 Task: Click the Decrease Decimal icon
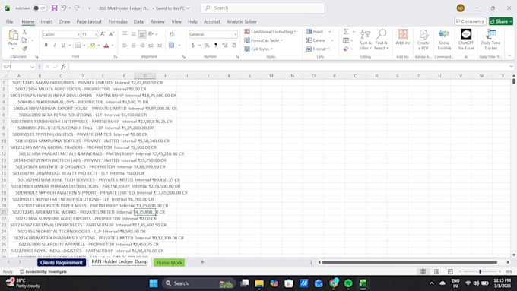pos(233,45)
